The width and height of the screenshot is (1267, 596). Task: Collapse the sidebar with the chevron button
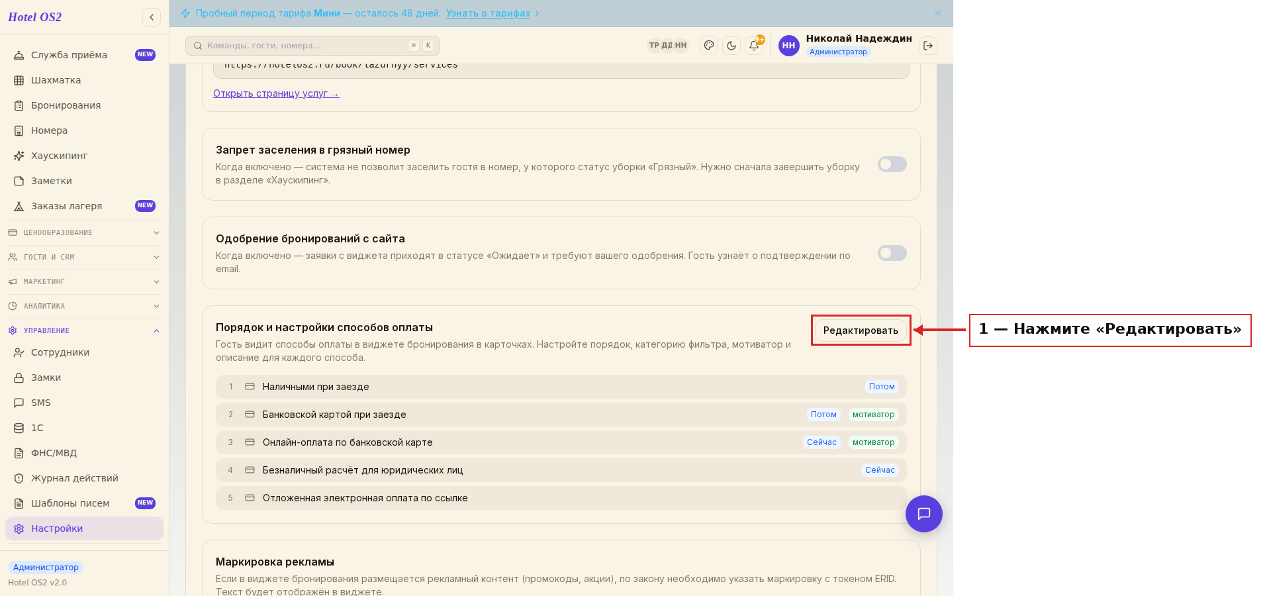pos(152,17)
